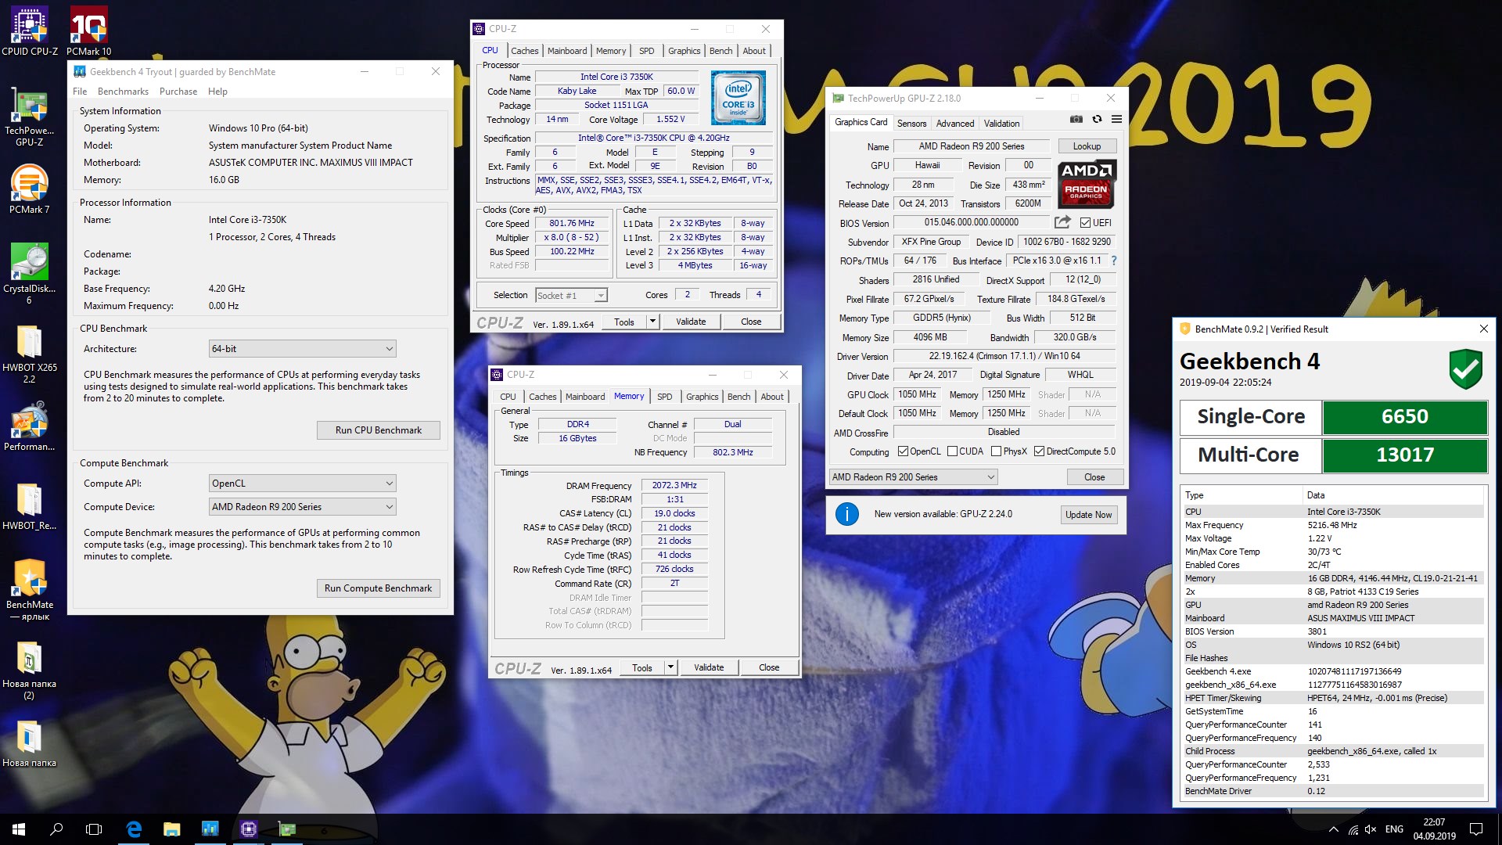Open Tools dropdown arrow in upper CPU-Z
The image size is (1502, 845).
point(652,322)
